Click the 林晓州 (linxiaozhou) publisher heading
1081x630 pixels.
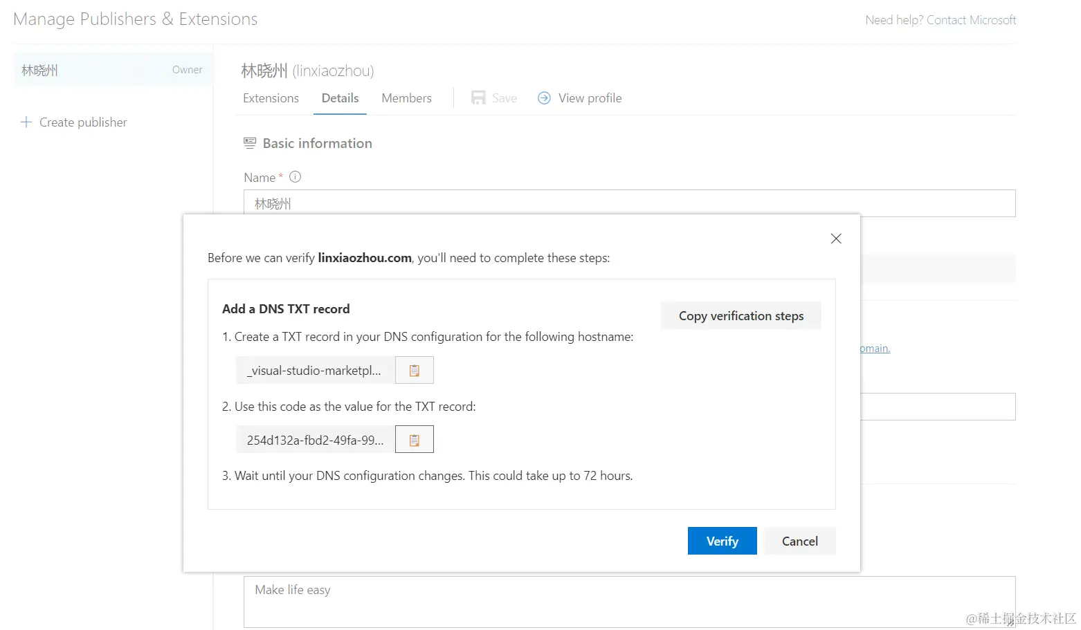click(307, 71)
